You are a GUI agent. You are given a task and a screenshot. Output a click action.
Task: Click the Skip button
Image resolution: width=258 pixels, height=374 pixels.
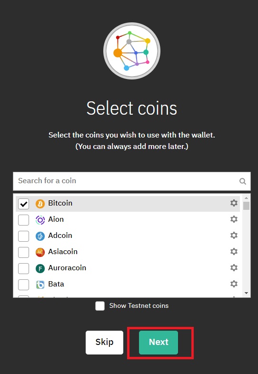point(105,342)
